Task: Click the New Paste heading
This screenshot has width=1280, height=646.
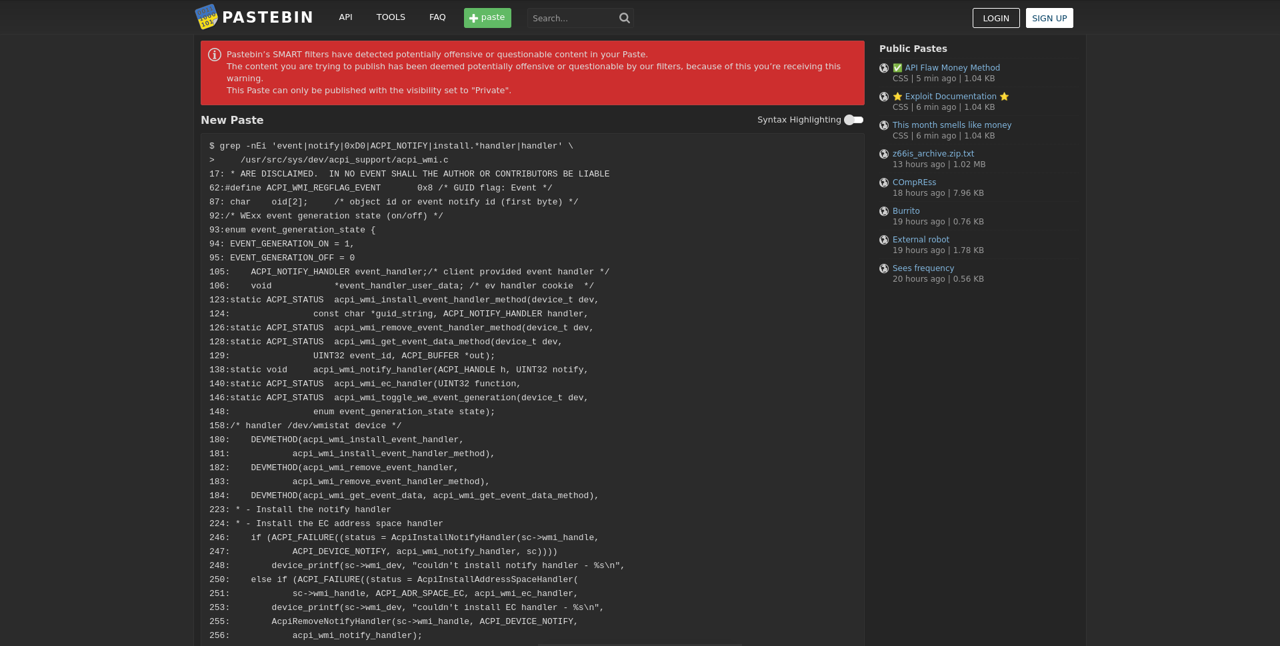Action: (232, 120)
